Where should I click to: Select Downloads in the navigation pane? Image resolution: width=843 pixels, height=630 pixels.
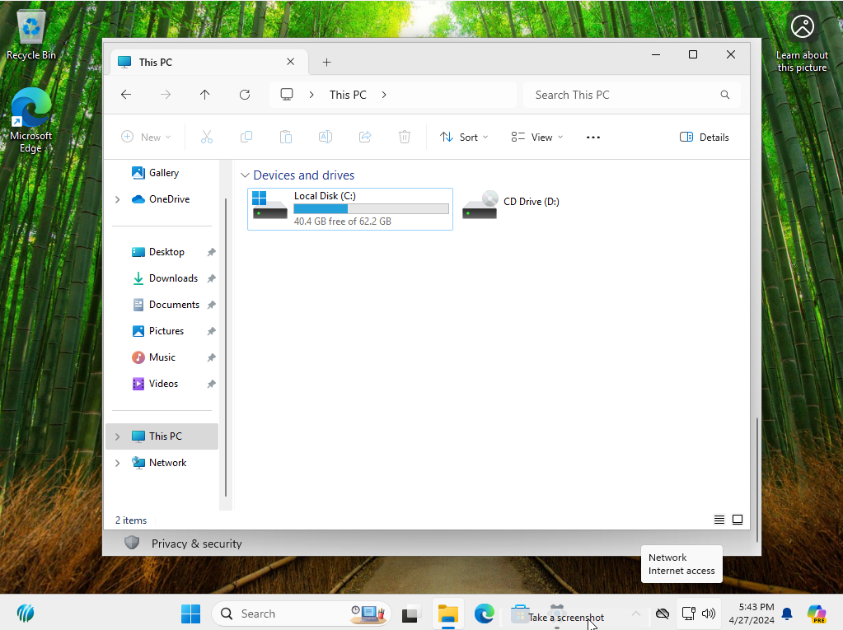[172, 278]
